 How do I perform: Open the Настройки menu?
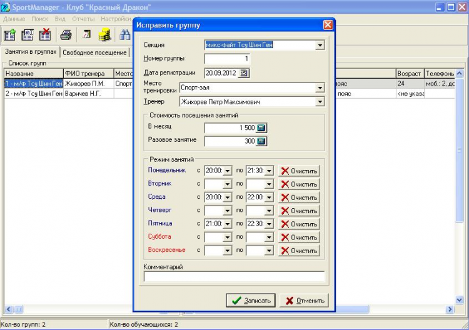point(116,19)
